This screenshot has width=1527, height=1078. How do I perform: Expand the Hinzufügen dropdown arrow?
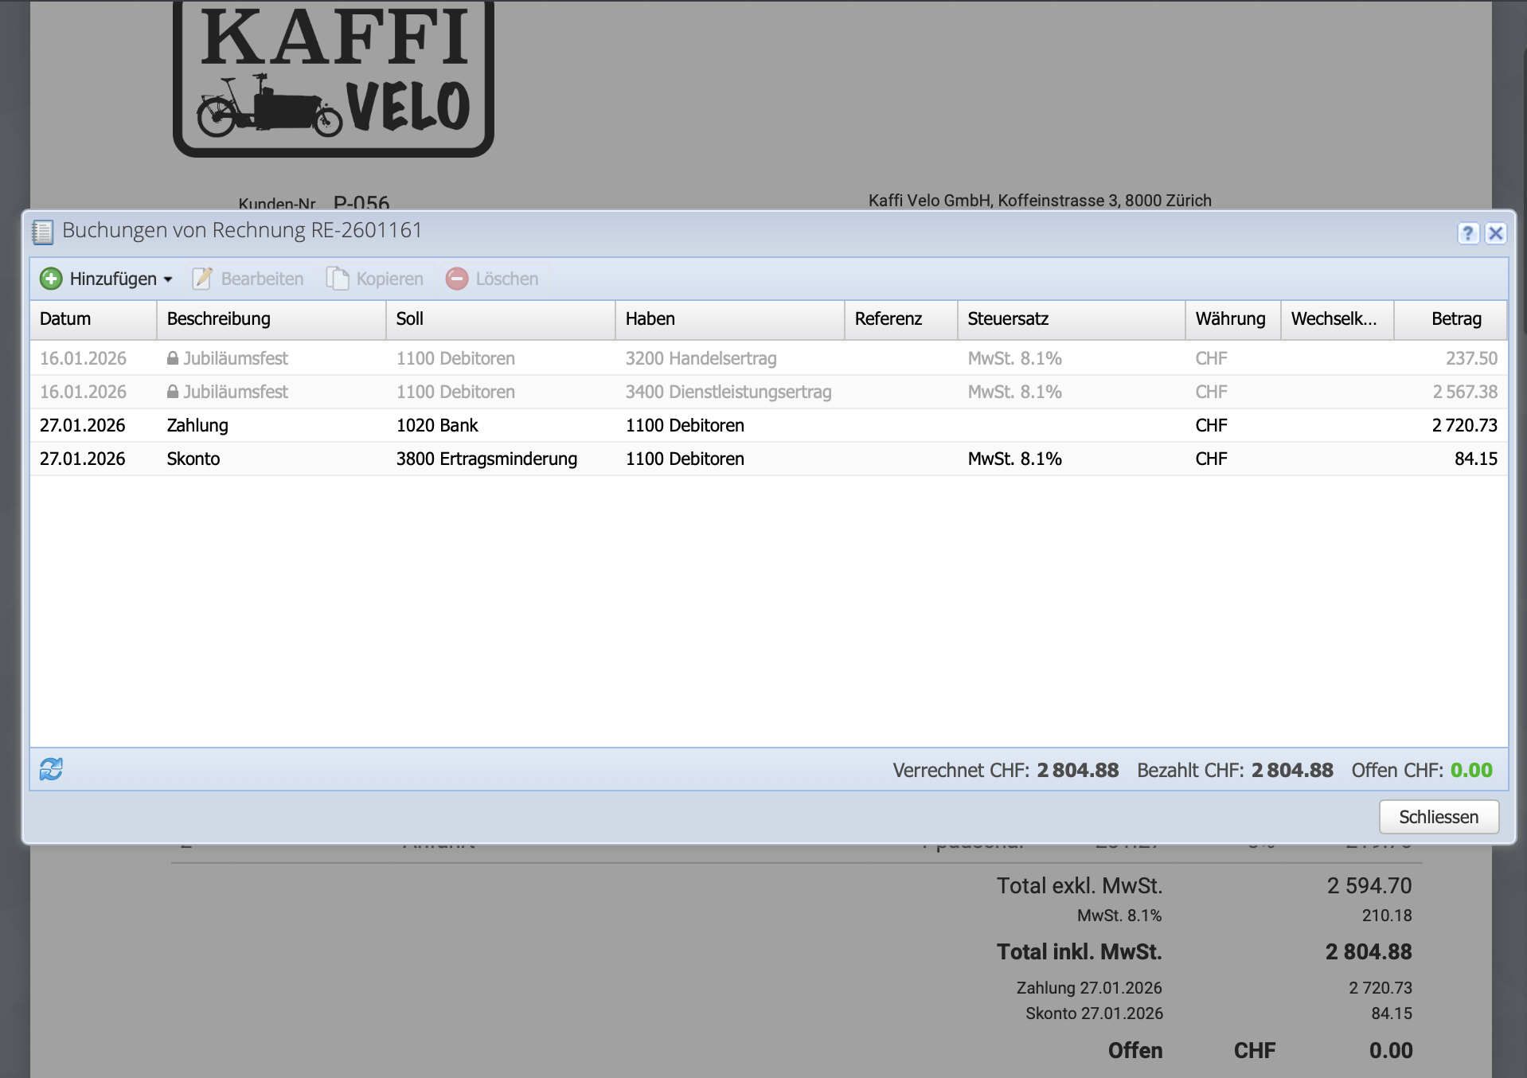tap(168, 279)
